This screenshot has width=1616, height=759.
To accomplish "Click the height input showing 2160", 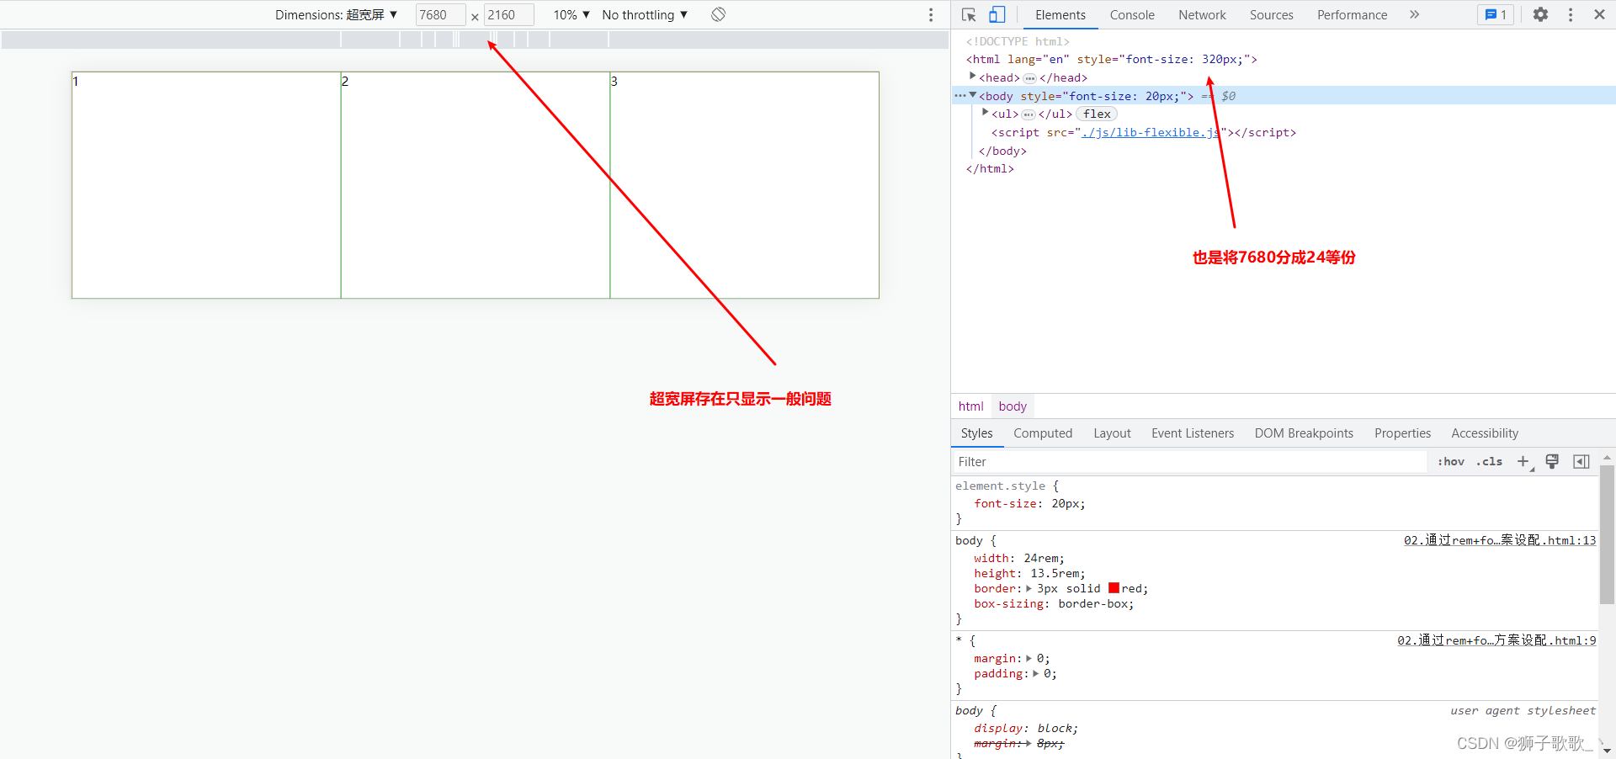I will coord(508,14).
